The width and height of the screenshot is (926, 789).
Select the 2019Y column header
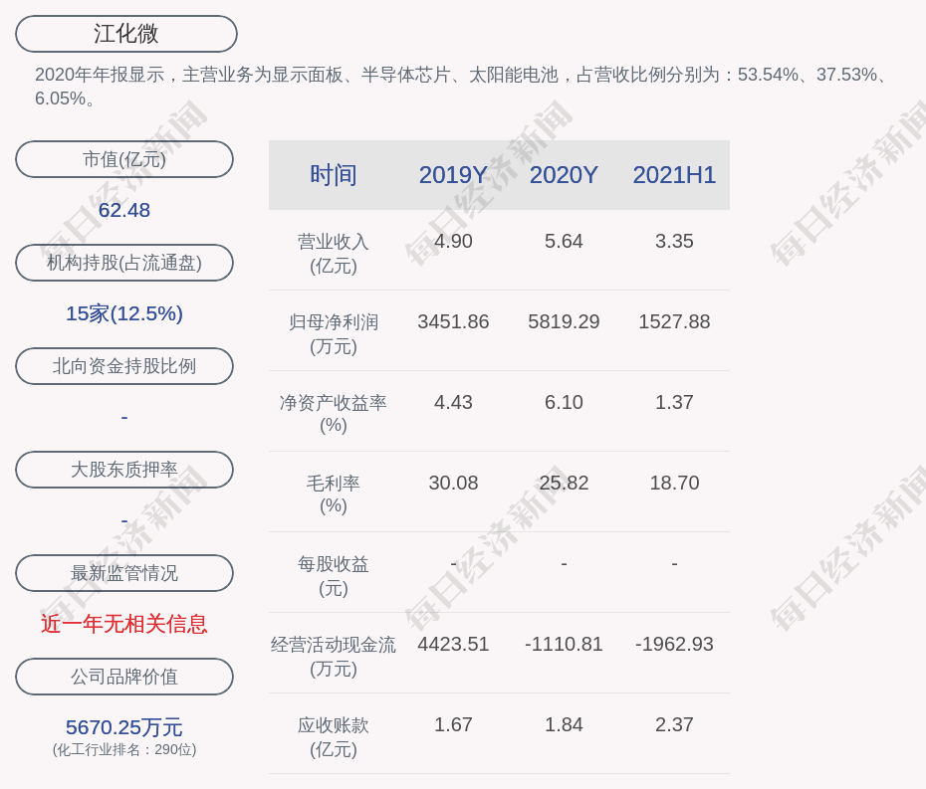coord(453,175)
